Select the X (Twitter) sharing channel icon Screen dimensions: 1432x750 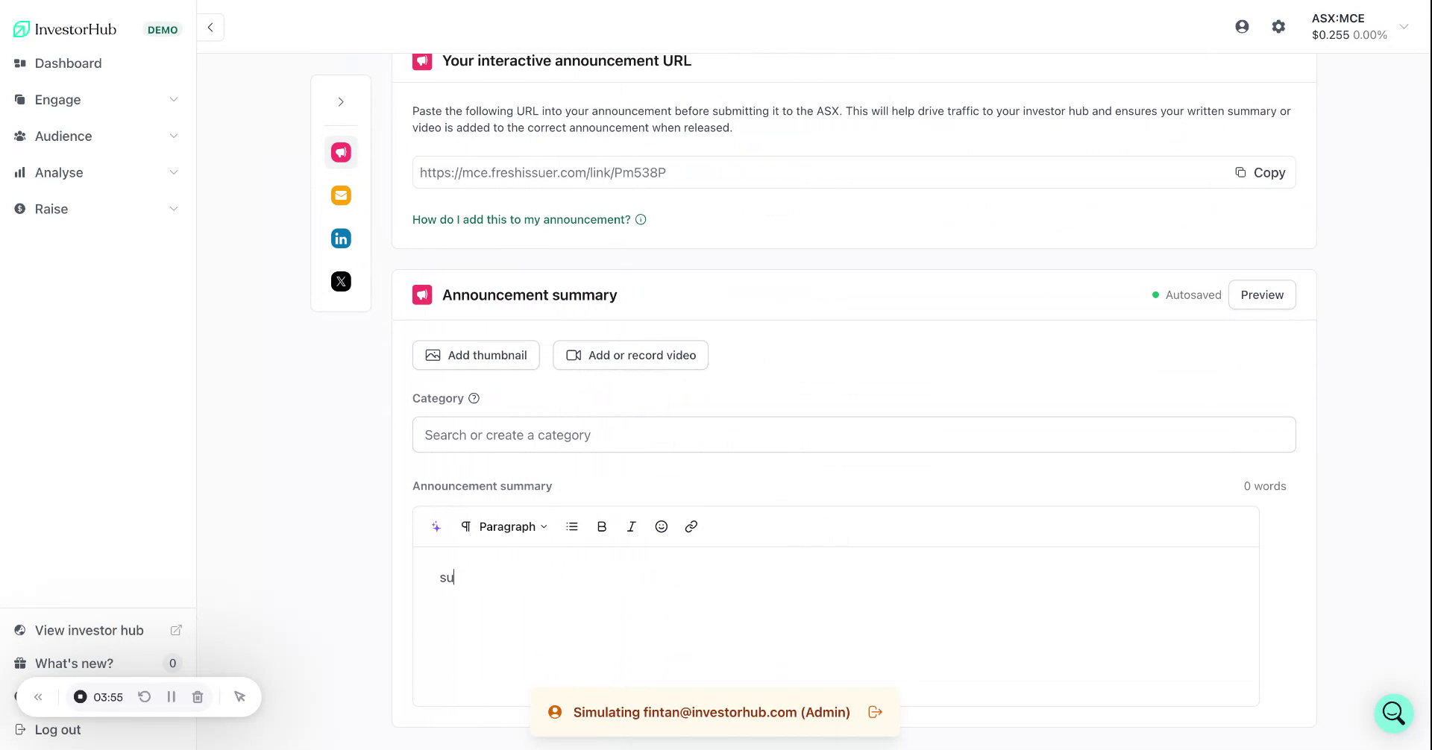[341, 281]
